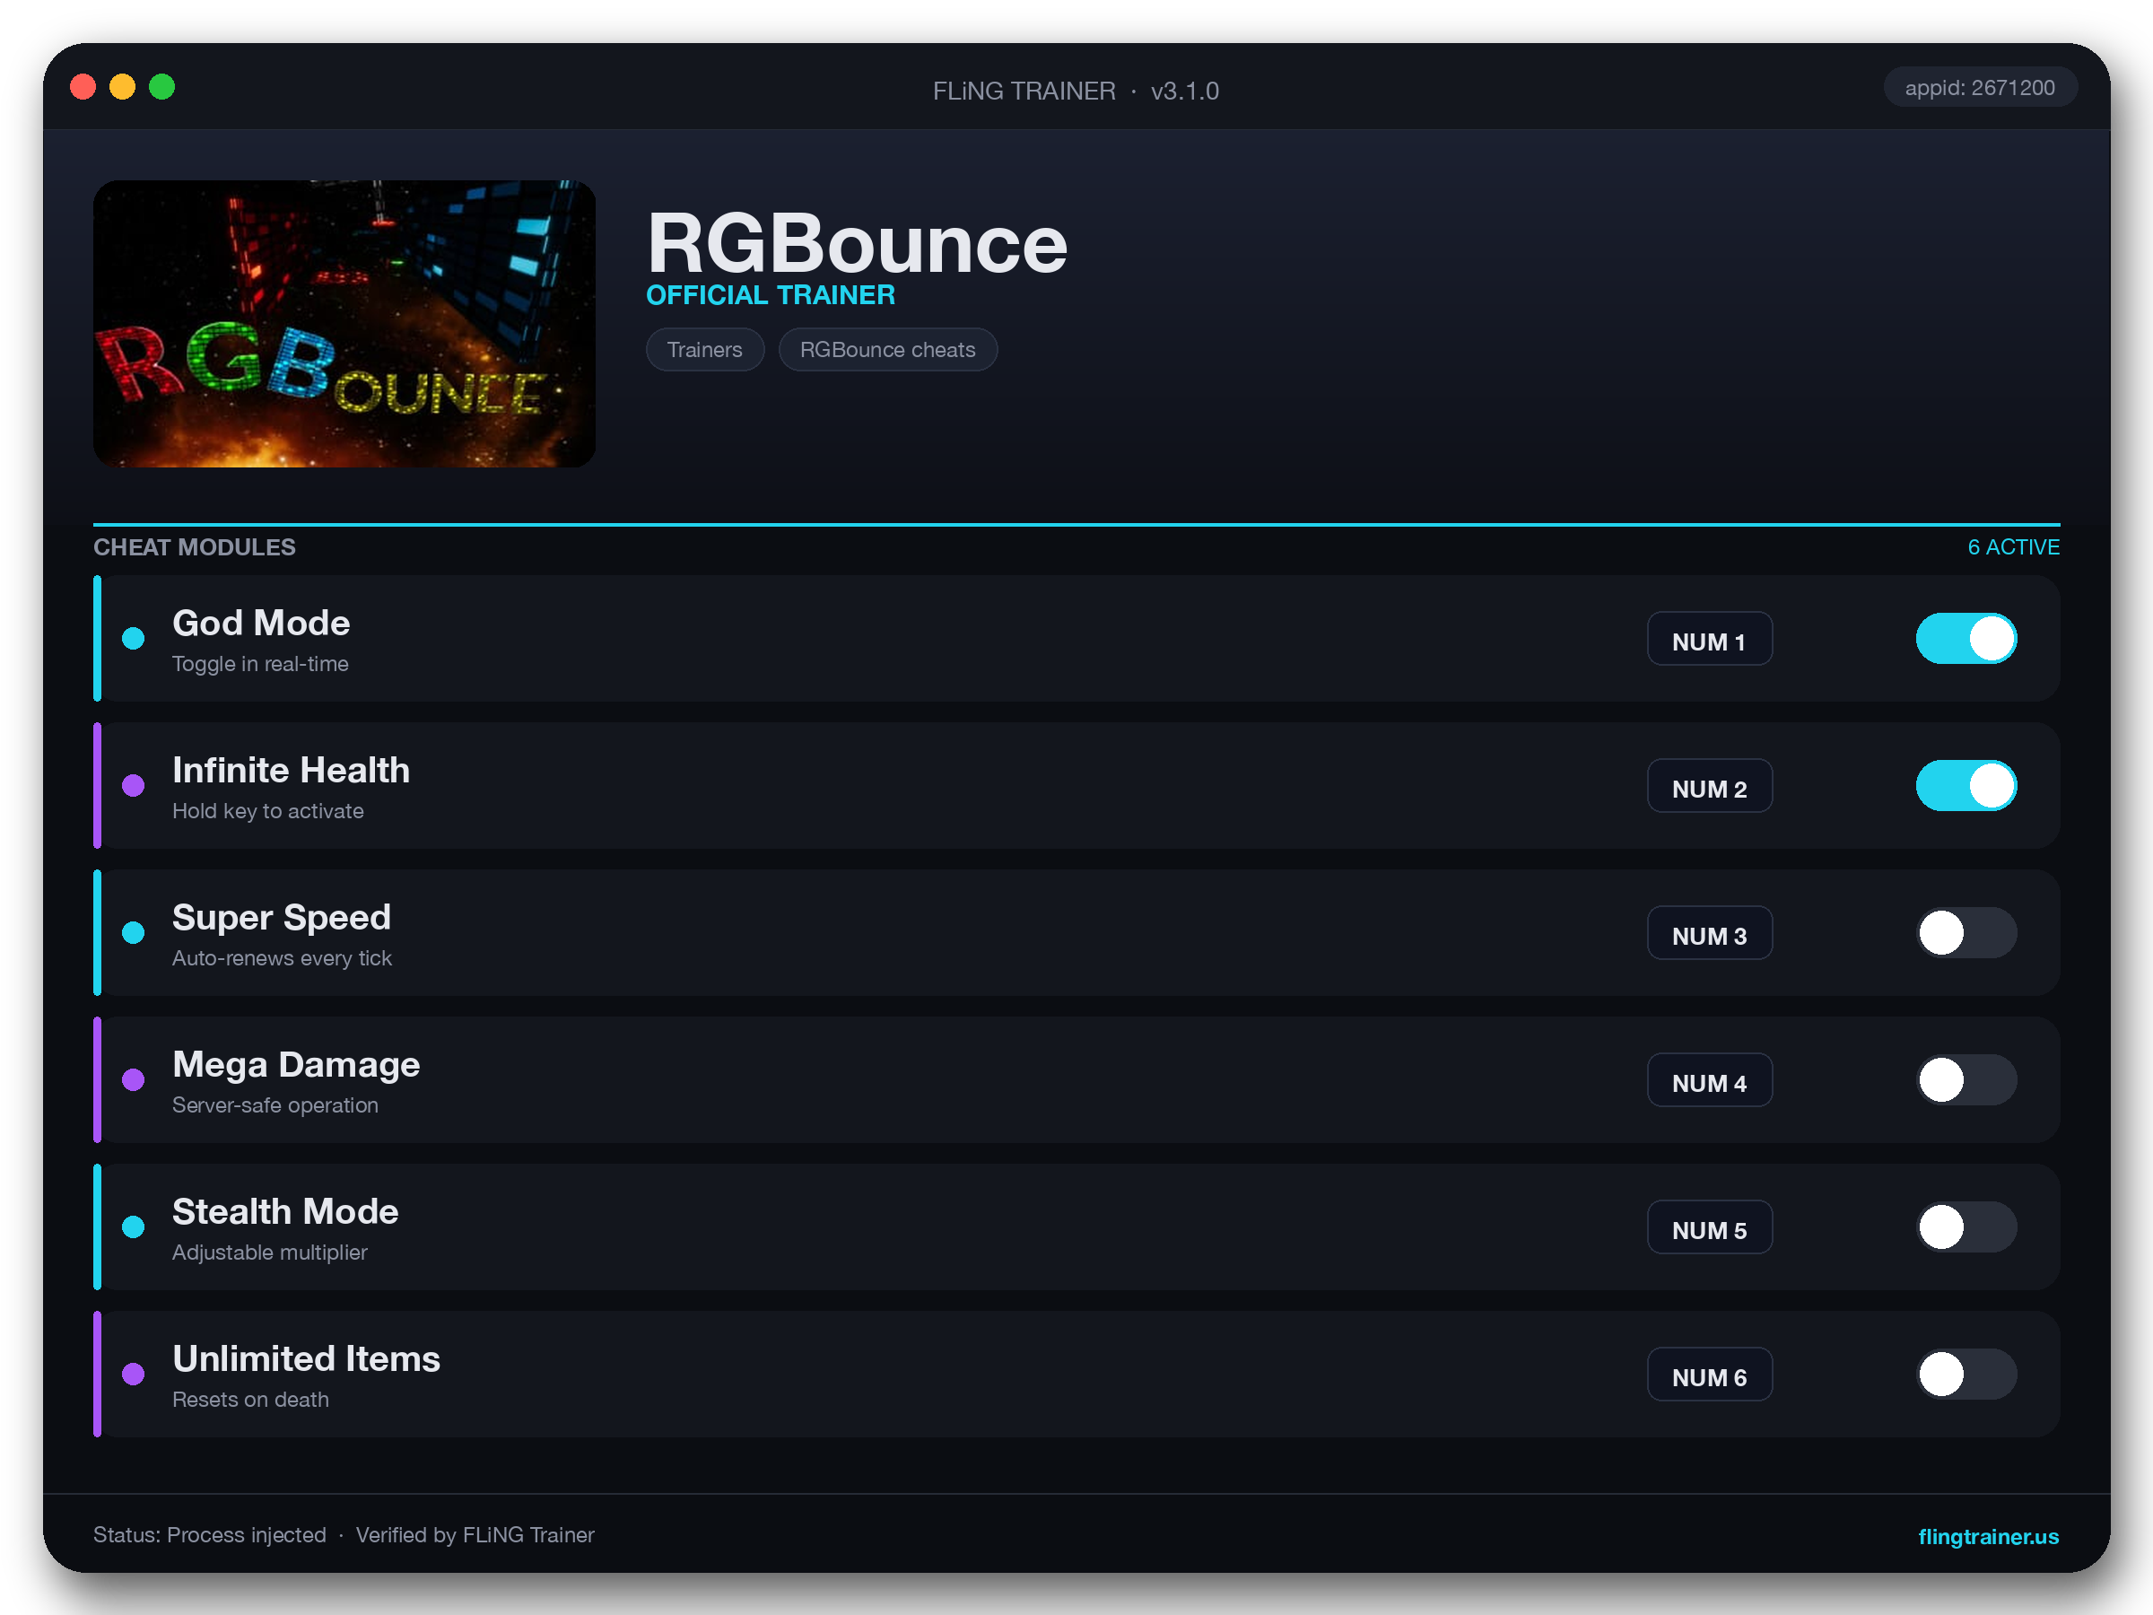Click the purple dot beside Mega Damage
The width and height of the screenshot is (2153, 1615).
(x=134, y=1079)
